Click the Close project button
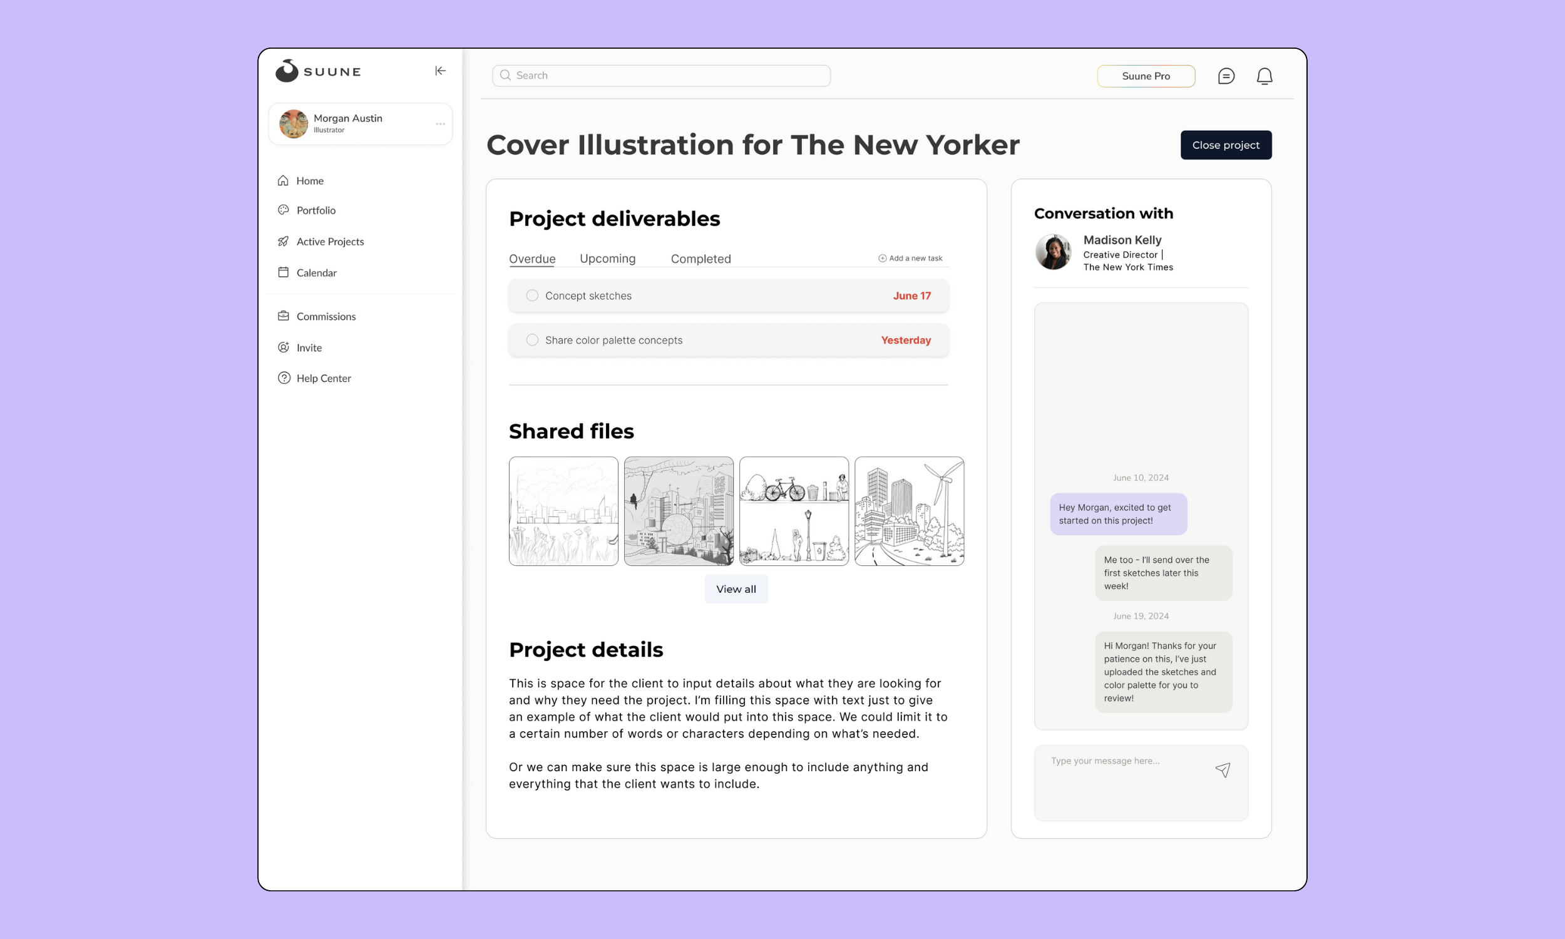The width and height of the screenshot is (1565, 939). (1225, 145)
